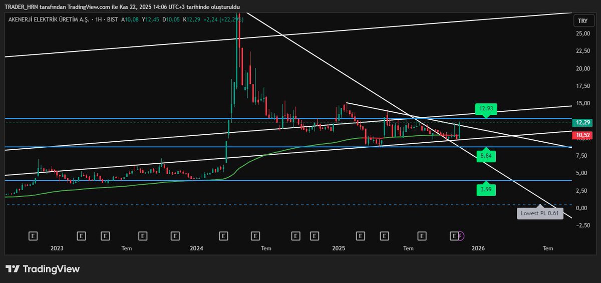This screenshot has height=283, width=601.
Task: Select the green 3.99 price label
Action: (486, 189)
